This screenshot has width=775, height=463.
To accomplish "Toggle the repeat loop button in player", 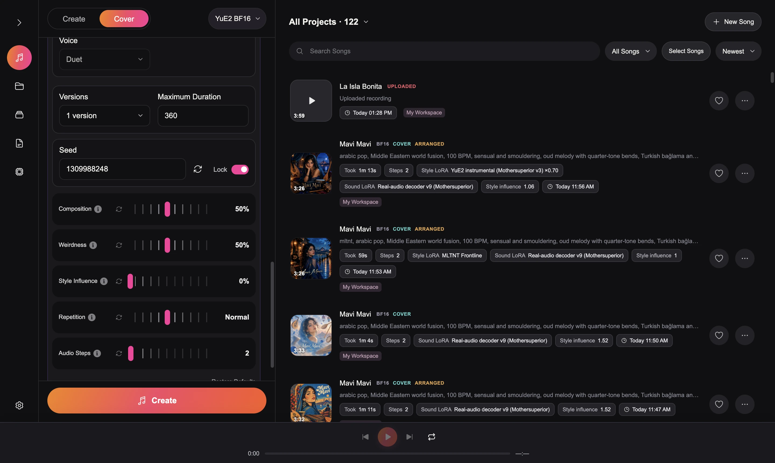I will 432,437.
